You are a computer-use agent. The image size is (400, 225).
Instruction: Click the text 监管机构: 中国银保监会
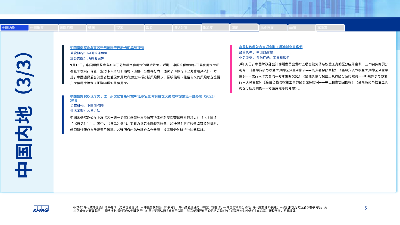89,53
